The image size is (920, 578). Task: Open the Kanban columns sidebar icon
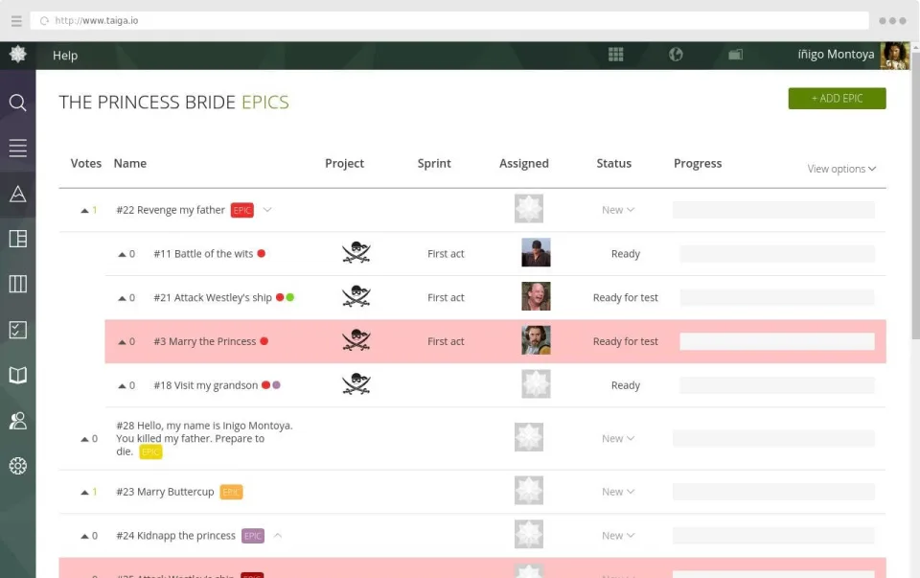click(x=17, y=284)
